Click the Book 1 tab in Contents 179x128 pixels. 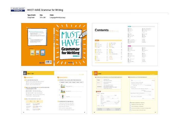click(97, 40)
